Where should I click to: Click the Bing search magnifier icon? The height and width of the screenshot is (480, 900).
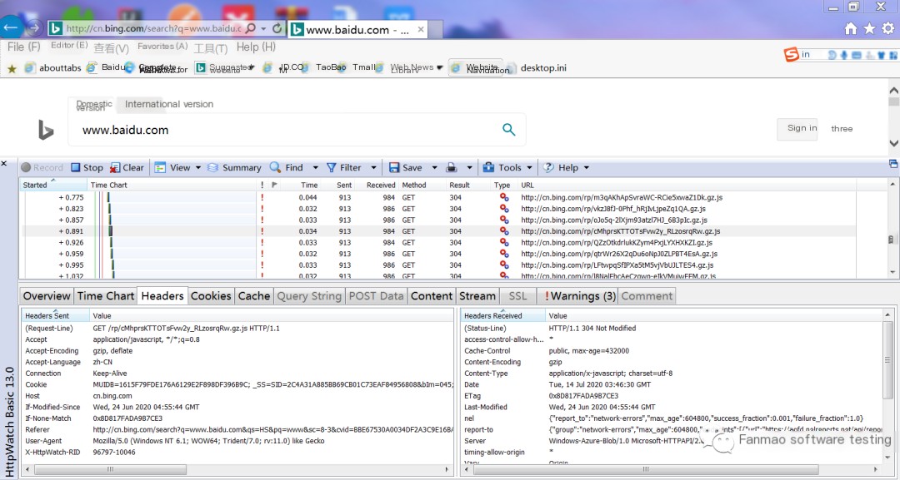pyautogui.click(x=508, y=129)
